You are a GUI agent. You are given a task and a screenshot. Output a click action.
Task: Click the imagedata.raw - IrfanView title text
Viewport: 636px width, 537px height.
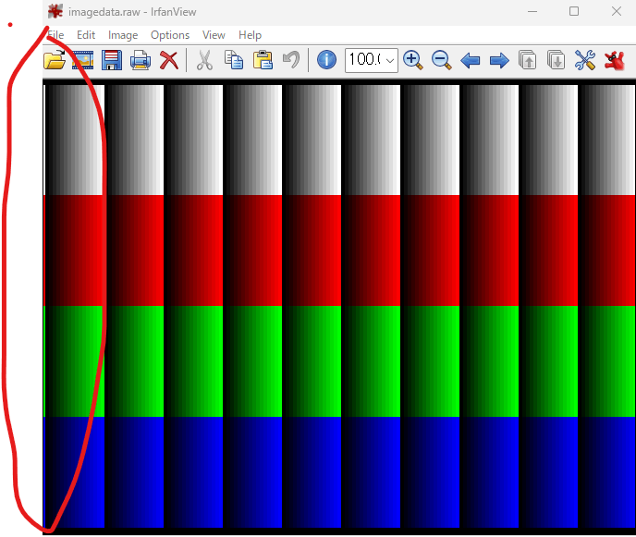point(132,12)
